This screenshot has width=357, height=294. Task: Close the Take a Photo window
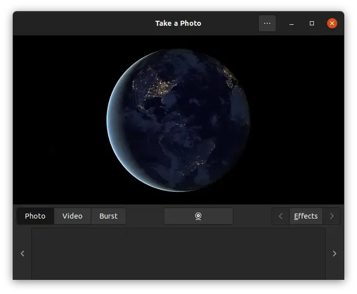point(332,23)
